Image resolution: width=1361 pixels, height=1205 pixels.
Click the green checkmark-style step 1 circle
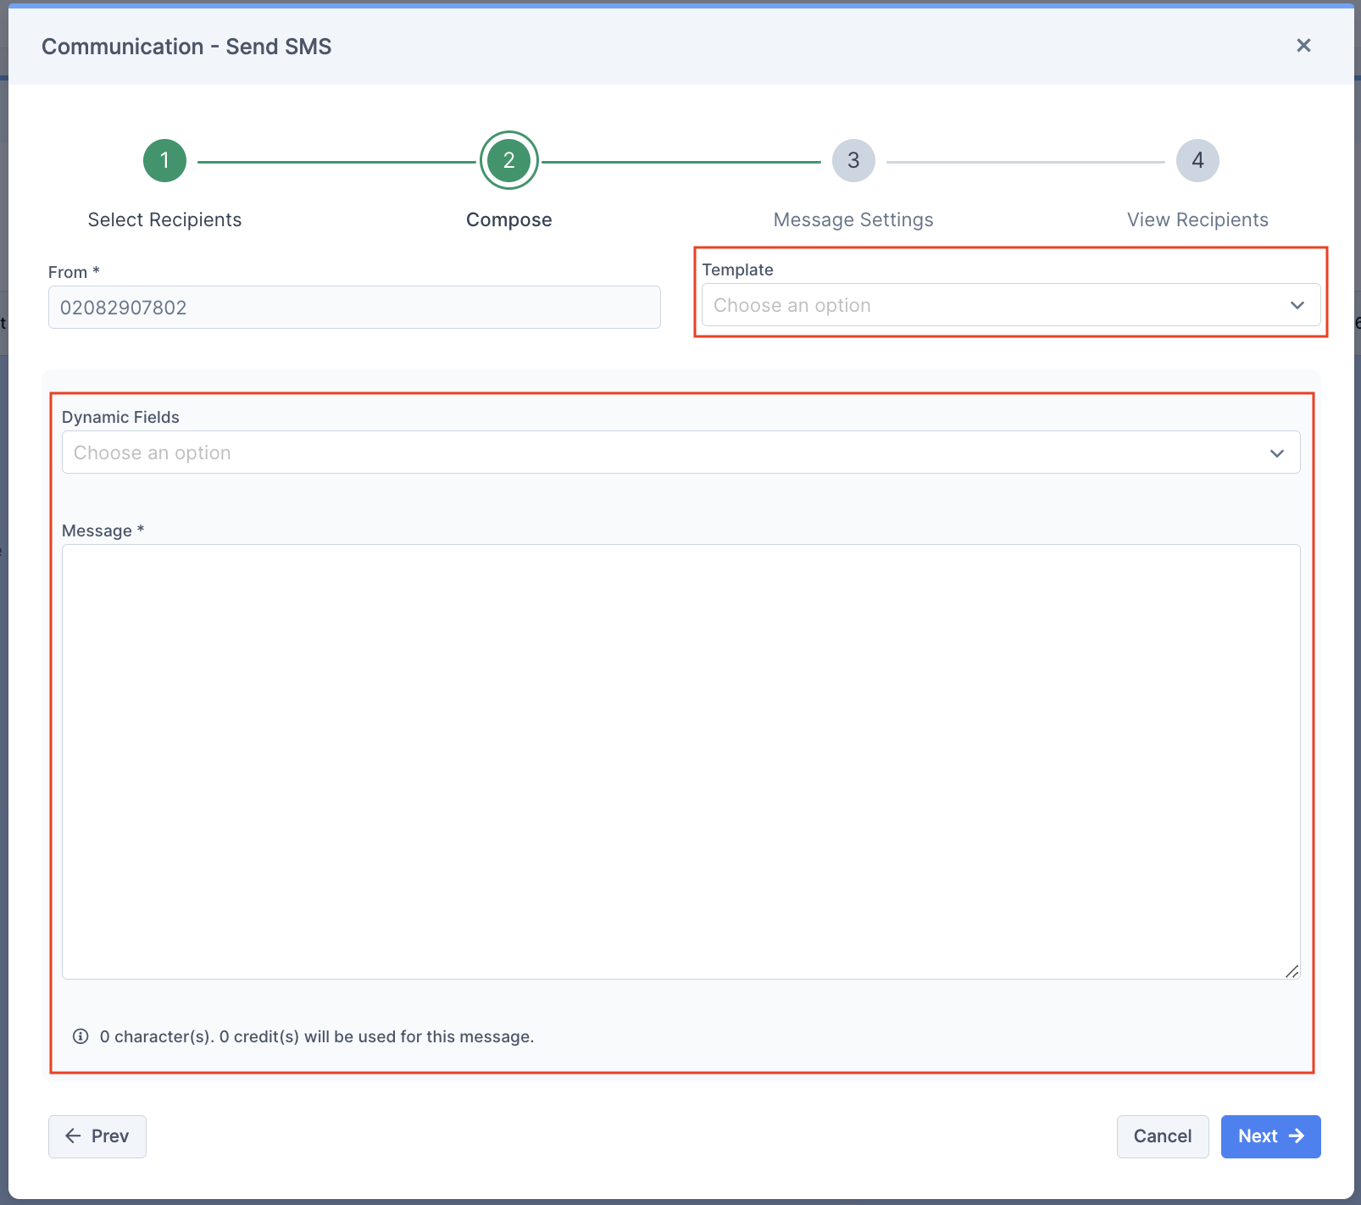point(164,160)
